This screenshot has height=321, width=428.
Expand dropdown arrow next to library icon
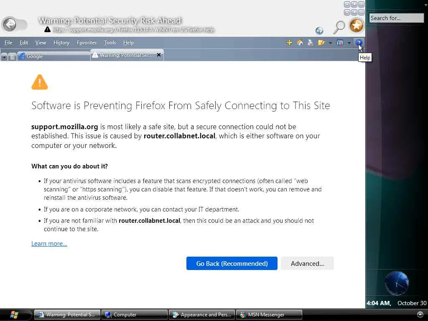349,43
